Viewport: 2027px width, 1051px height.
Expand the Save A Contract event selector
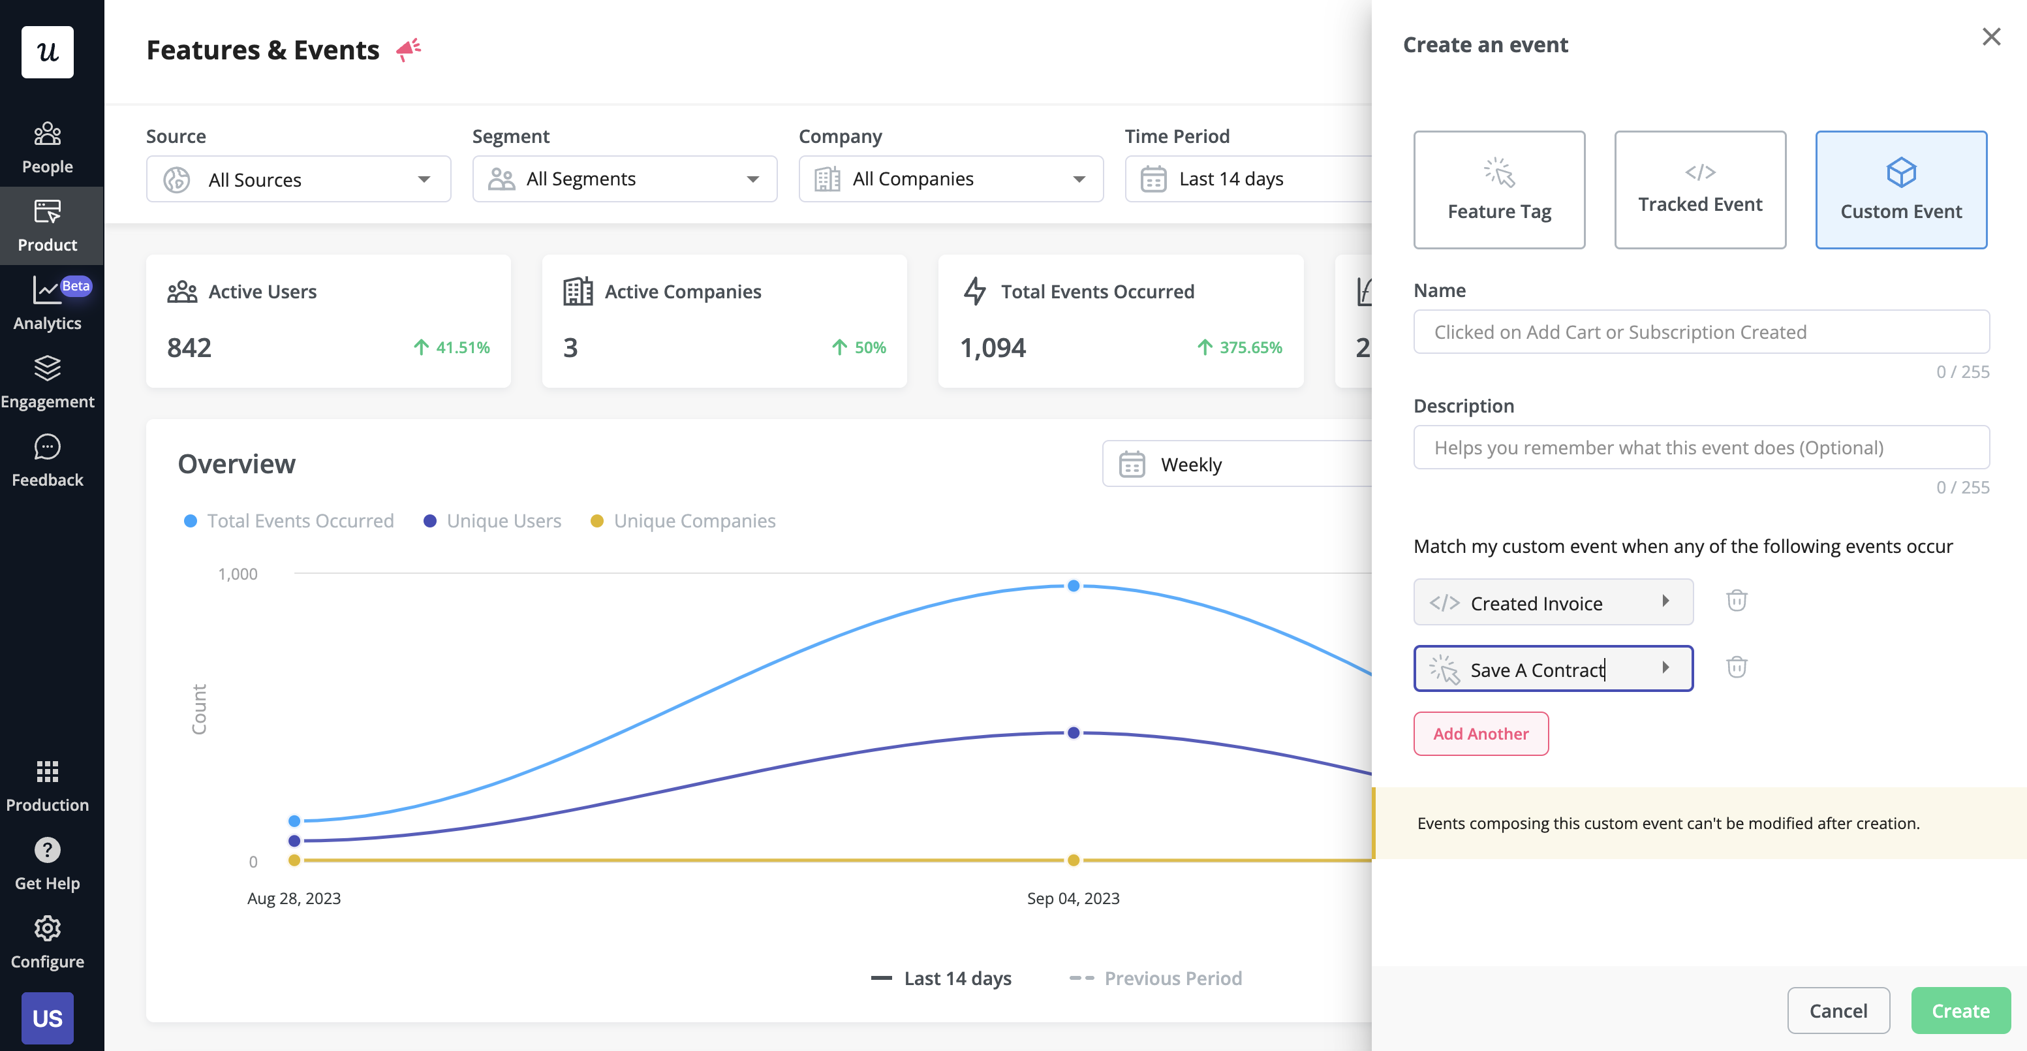tap(1553, 669)
